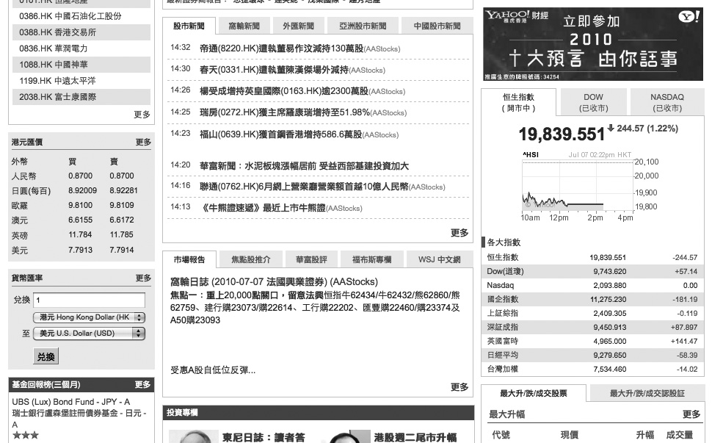Open the 台灣加權 index row

[592, 370]
